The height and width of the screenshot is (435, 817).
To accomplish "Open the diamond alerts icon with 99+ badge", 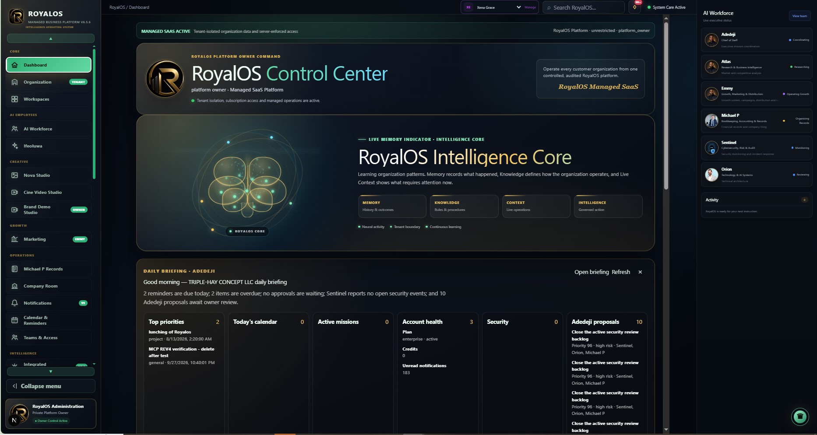I will click(635, 7).
